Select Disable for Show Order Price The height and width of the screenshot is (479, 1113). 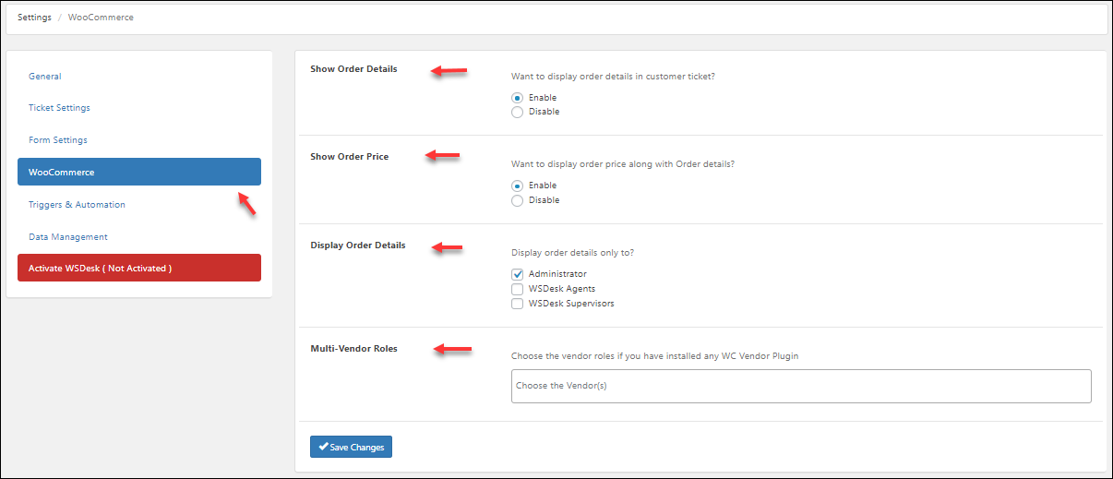(518, 200)
